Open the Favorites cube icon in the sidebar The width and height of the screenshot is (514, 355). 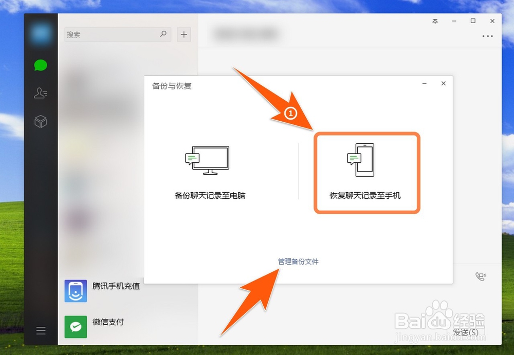[x=41, y=121]
